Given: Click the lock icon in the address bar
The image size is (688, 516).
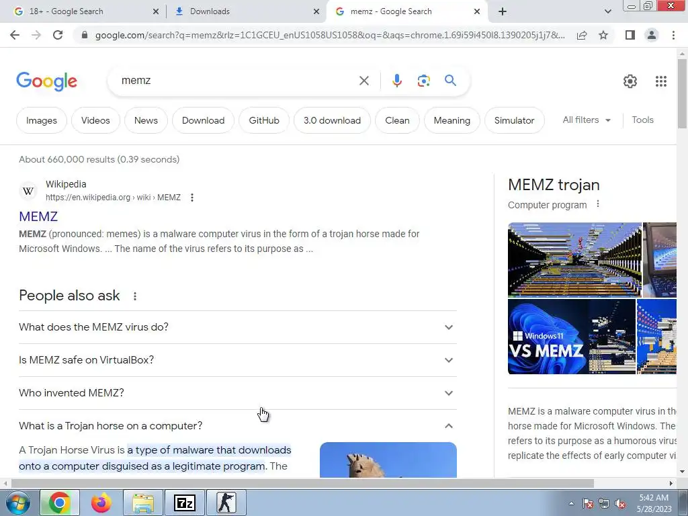Looking at the screenshot, I should 85,35.
